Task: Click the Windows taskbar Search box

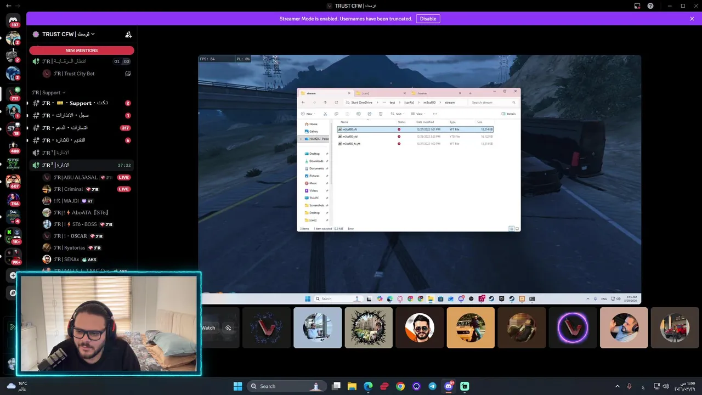Action: coord(286,386)
